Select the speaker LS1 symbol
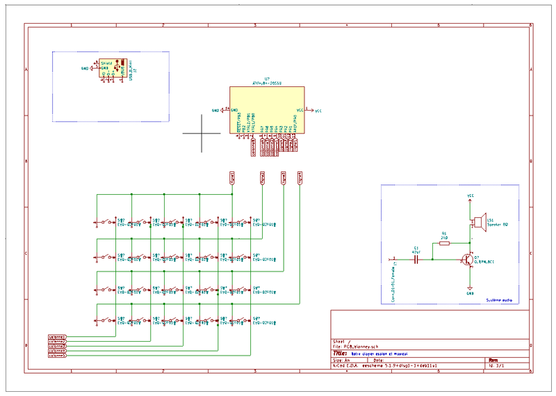Image resolution: width=556 pixels, height=396 pixels. coord(479,221)
